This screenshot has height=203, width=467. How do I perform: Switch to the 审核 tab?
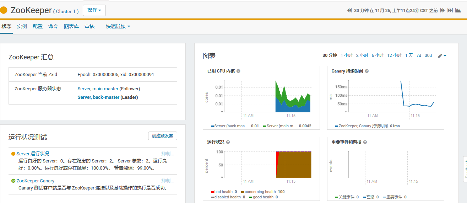coord(89,26)
